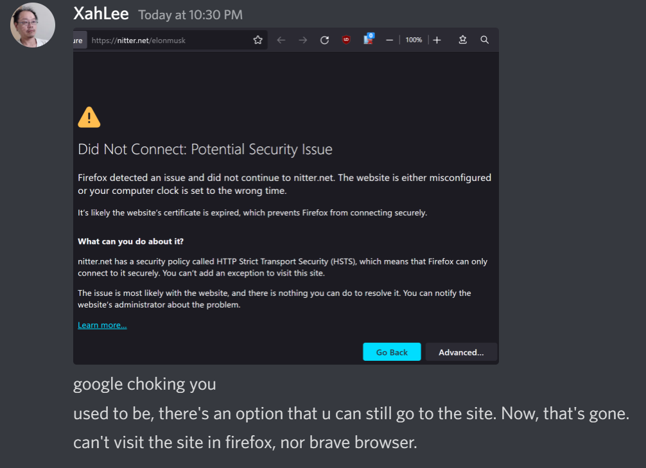The height and width of the screenshot is (468, 646).
Task: Open the bookmarks star-tray toolbar icon
Action: (462, 40)
